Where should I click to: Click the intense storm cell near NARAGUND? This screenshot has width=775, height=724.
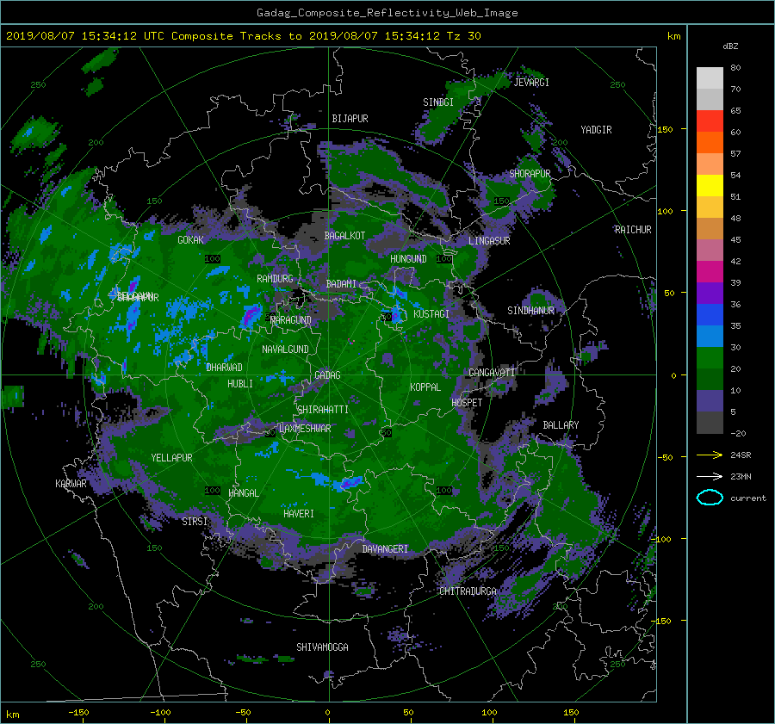coord(251,315)
